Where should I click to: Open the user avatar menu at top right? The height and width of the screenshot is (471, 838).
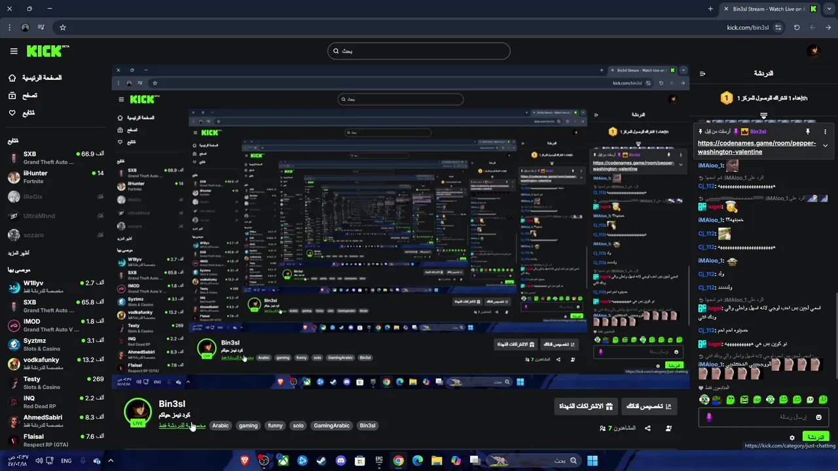tap(813, 51)
